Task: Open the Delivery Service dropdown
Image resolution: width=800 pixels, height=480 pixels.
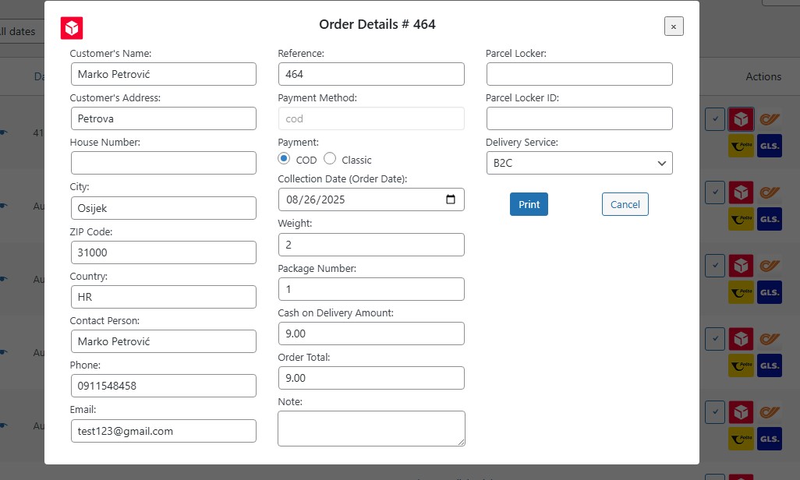Action: click(x=579, y=163)
